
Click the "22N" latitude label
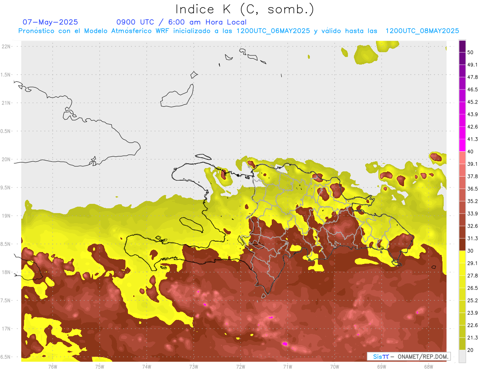click(x=7, y=46)
